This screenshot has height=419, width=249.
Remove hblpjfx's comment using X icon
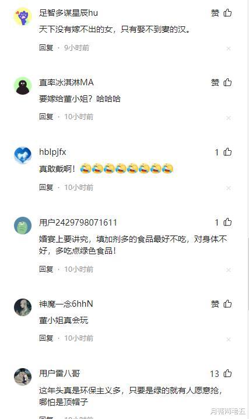[229, 188]
